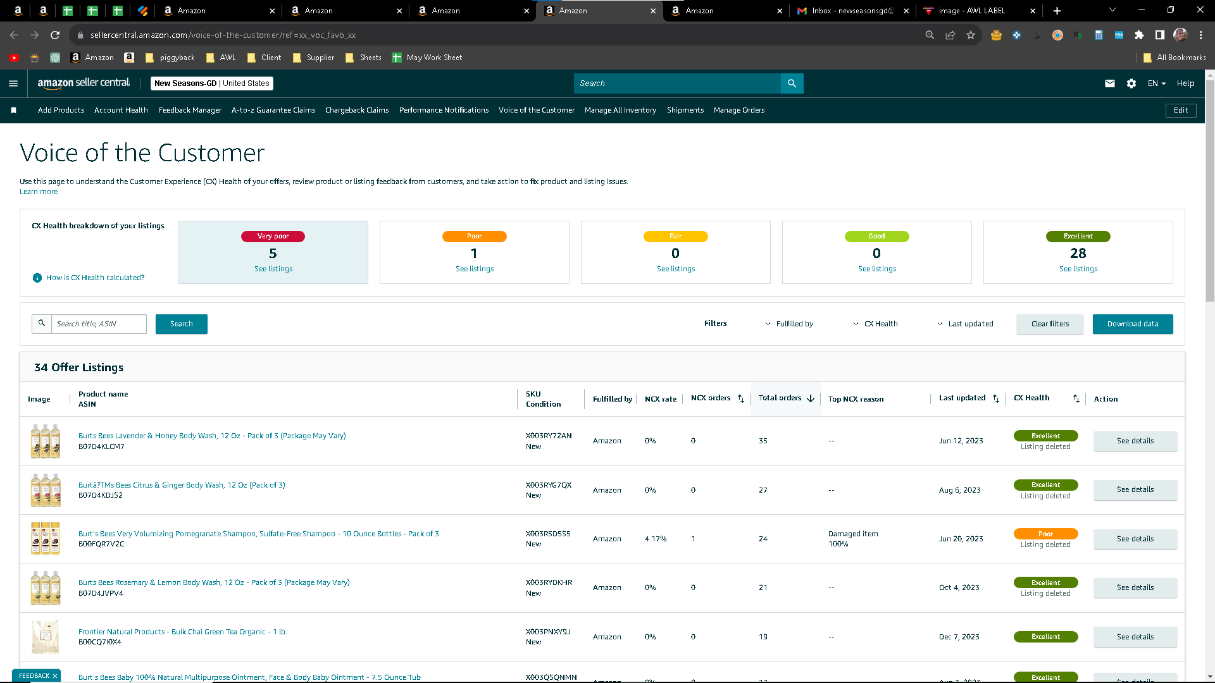Open Chrome extensions puzzle icon
The image size is (1215, 683).
[x=1139, y=35]
